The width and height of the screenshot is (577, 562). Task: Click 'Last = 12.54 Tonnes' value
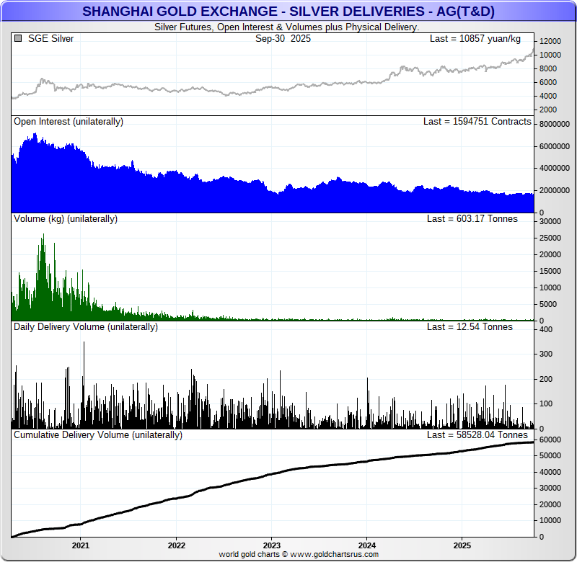[x=470, y=327]
